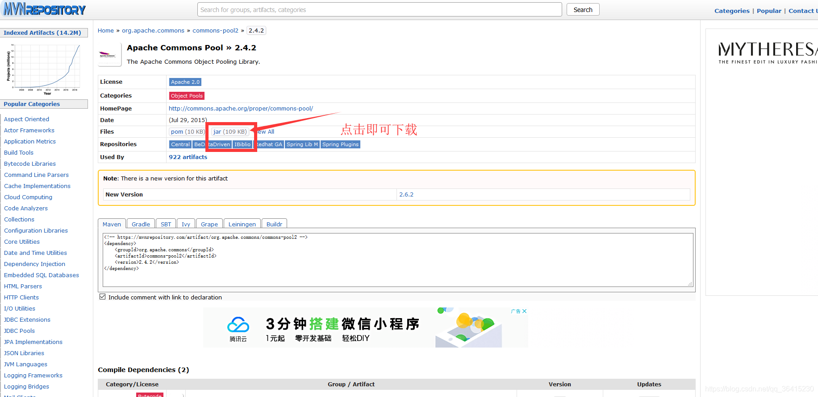Download the jar (109 KB) file

pos(230,131)
